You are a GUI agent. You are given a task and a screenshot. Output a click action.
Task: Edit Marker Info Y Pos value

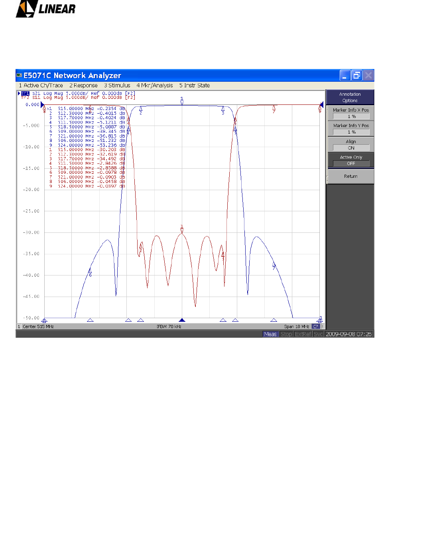click(351, 132)
